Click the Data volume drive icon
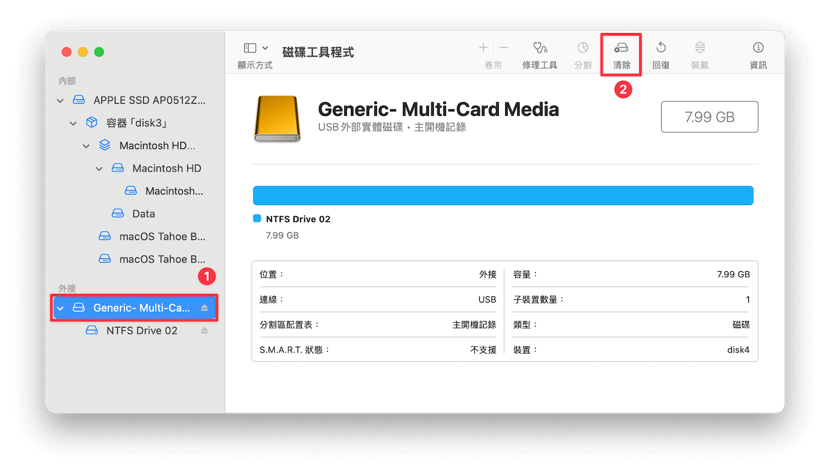Viewport: 830px width, 473px height. (x=118, y=214)
